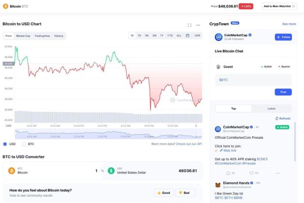Switch chart to History tab
The width and height of the screenshot is (304, 203).
pyautogui.click(x=59, y=36)
